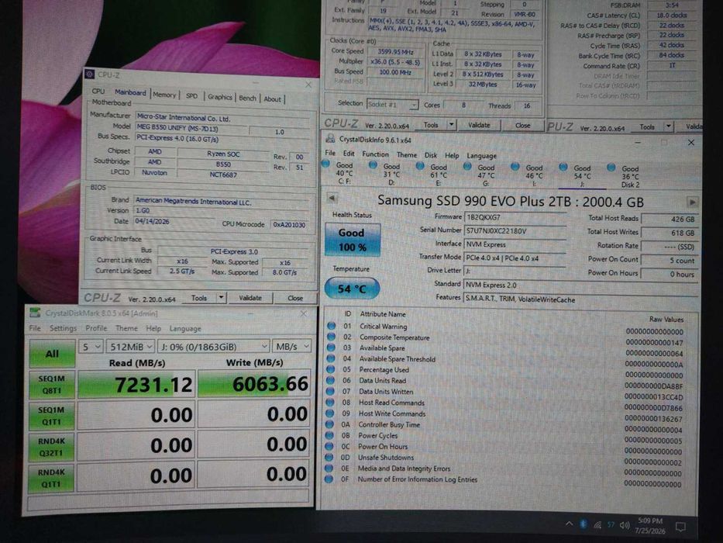Image resolution: width=723 pixels, height=543 pixels.
Task: Click SEQ1M read result 7231.12
Action: pyautogui.click(x=136, y=384)
